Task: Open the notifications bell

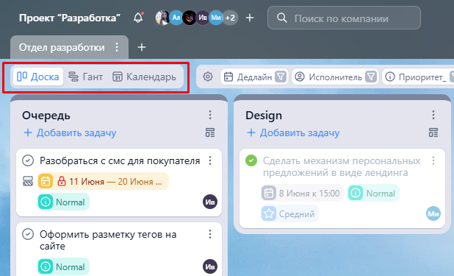Action: click(138, 18)
